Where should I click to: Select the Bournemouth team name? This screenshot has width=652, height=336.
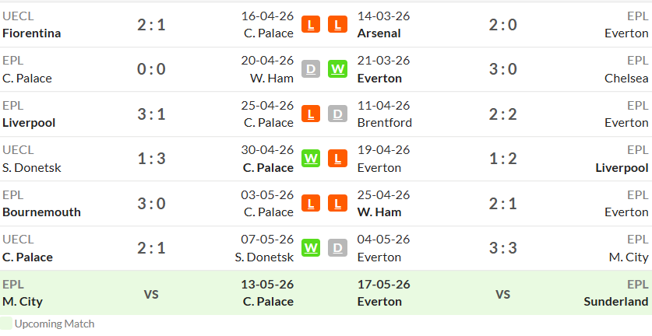click(41, 212)
